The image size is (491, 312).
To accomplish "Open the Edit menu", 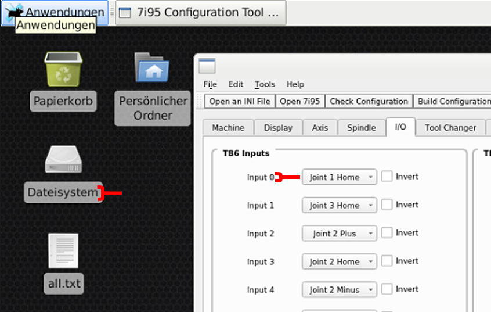I will (236, 84).
